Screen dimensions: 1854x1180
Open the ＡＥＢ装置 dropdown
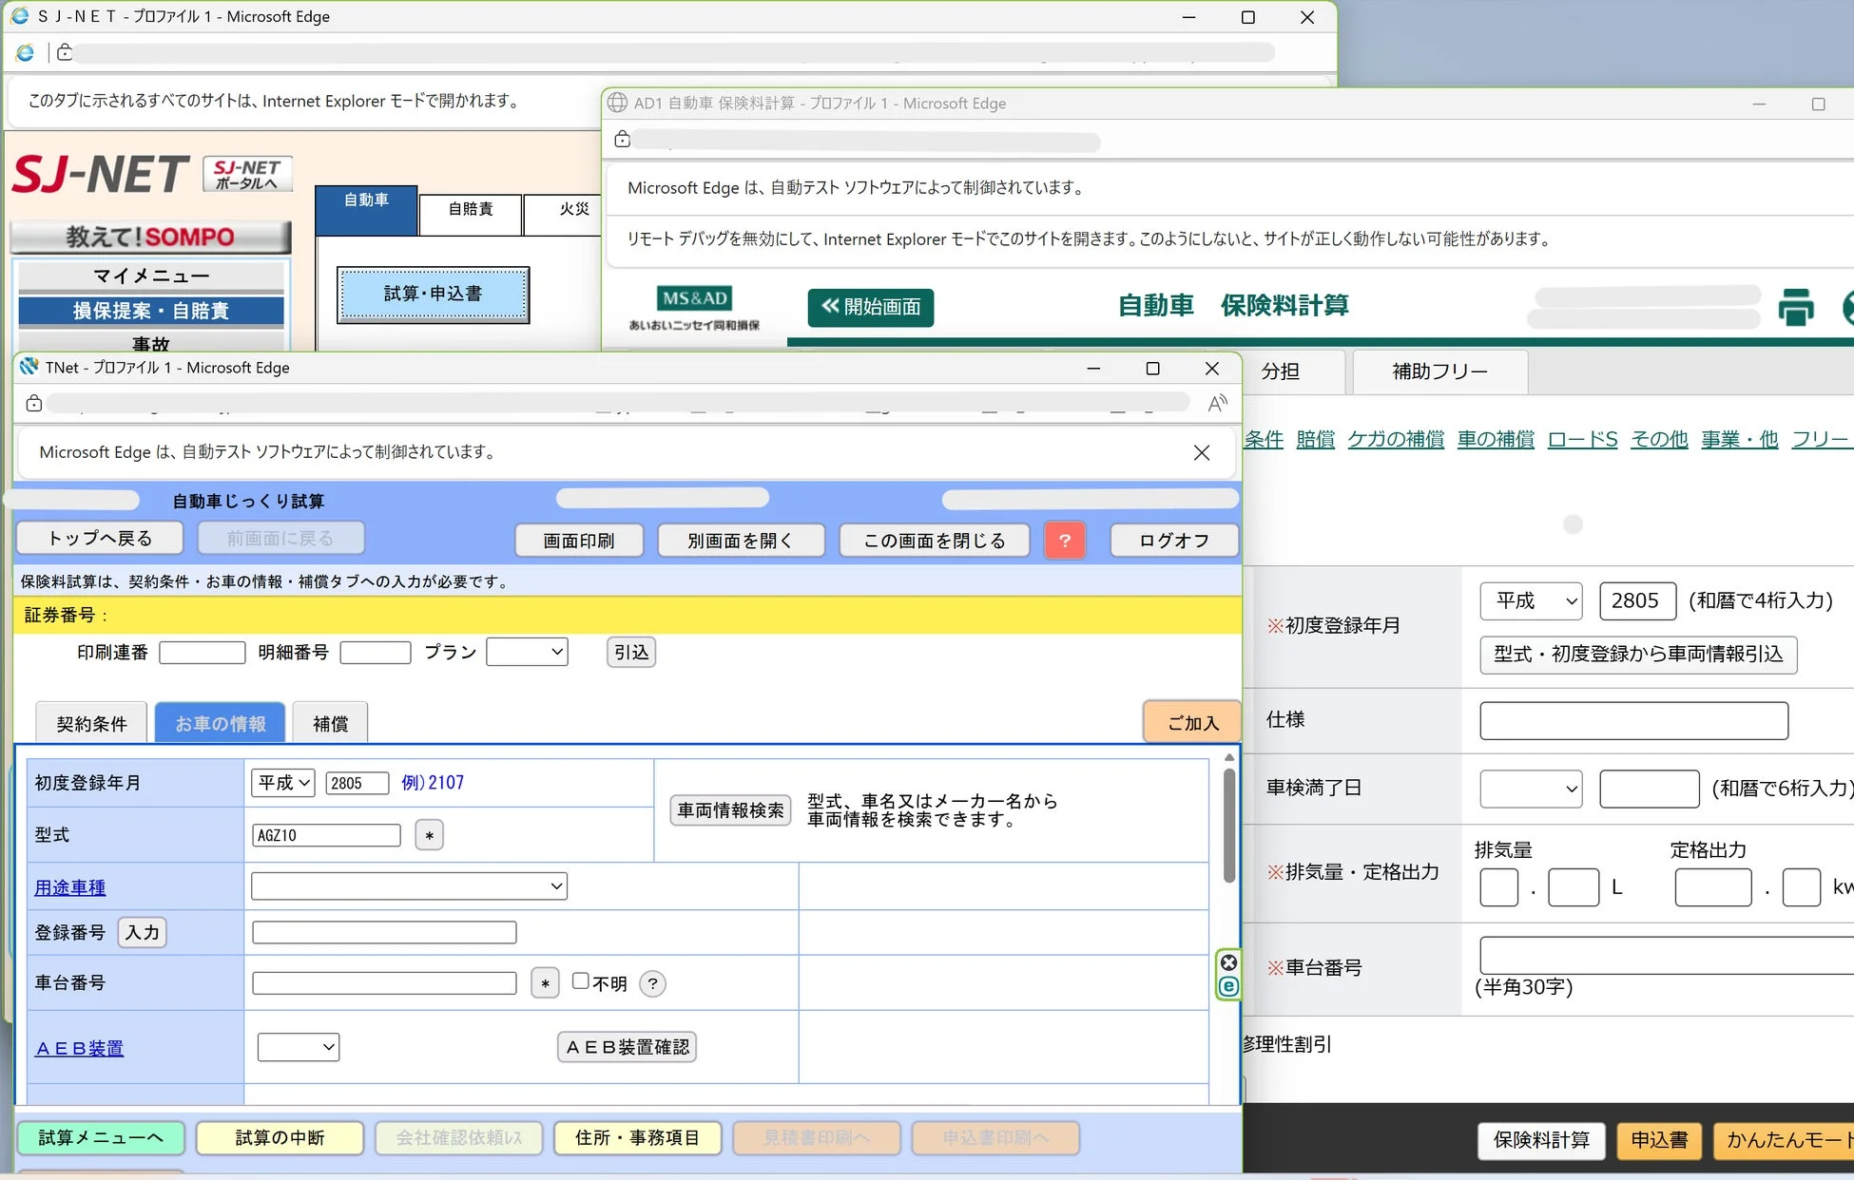pyautogui.click(x=298, y=1046)
